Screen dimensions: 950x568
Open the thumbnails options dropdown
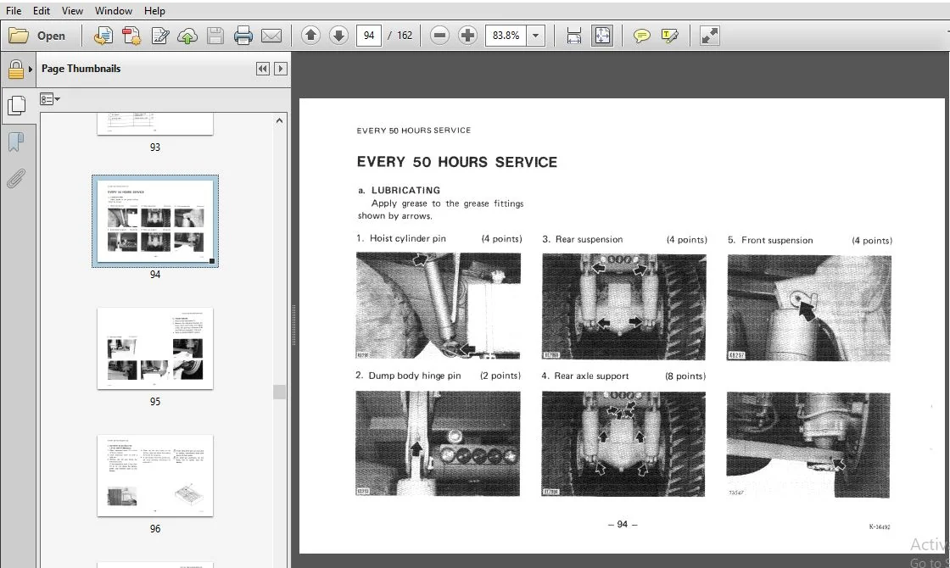(50, 98)
